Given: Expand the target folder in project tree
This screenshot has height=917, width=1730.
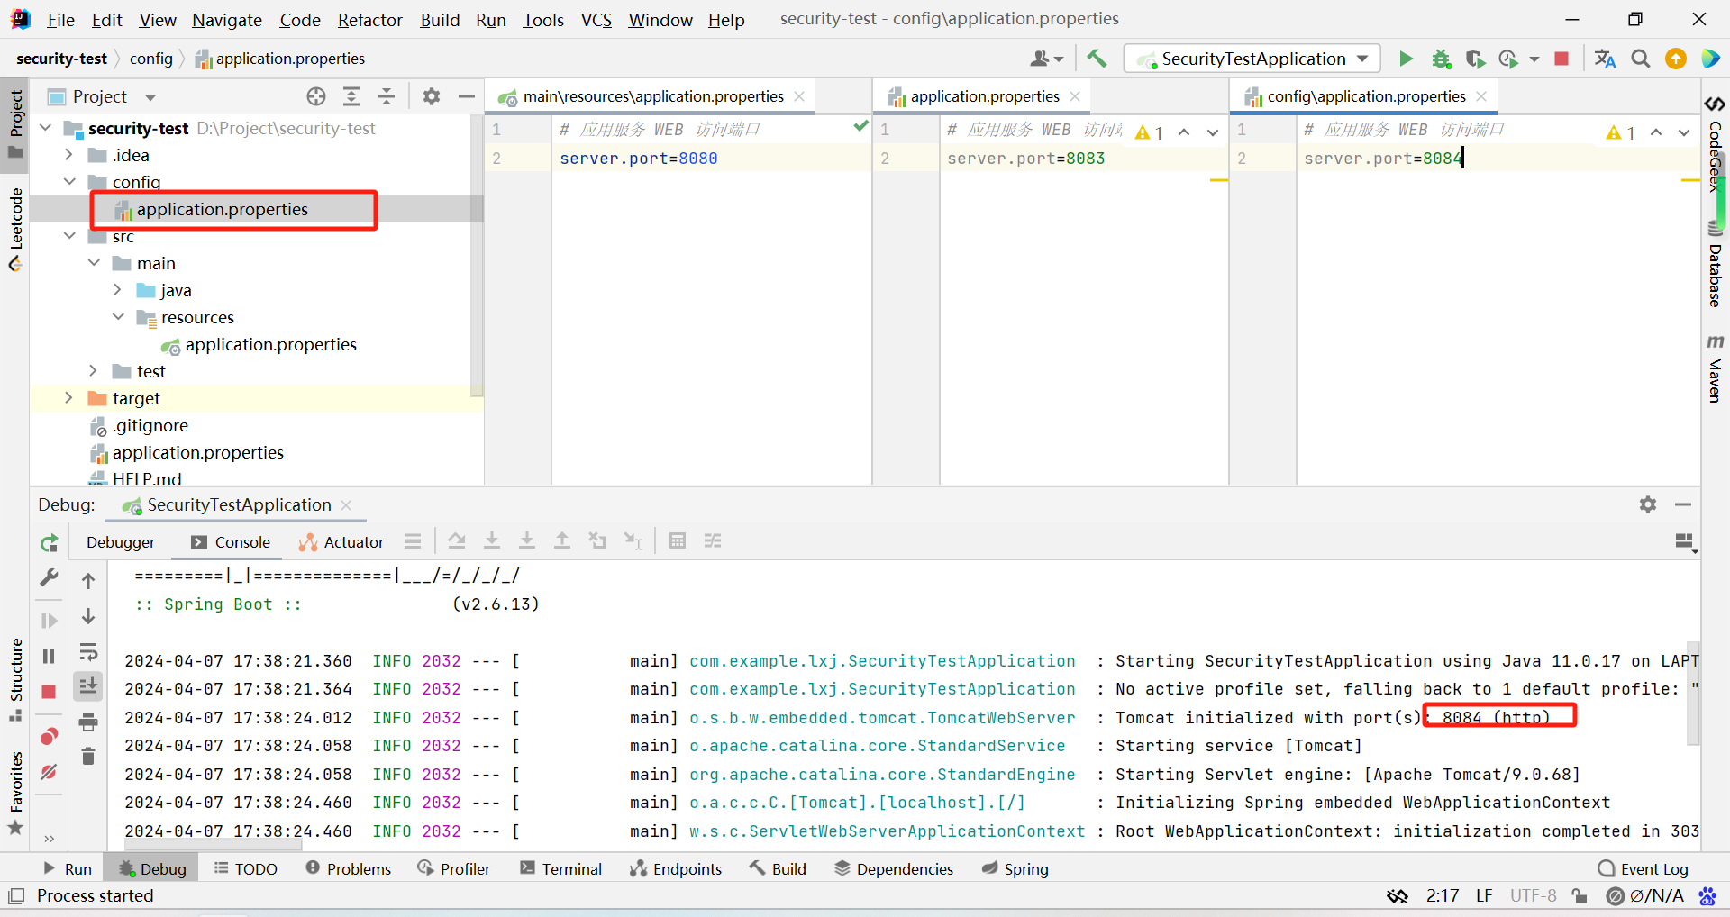Looking at the screenshot, I should coord(68,398).
